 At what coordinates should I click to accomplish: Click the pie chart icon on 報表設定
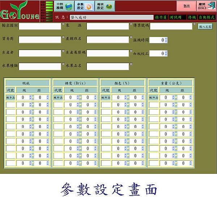109,6
